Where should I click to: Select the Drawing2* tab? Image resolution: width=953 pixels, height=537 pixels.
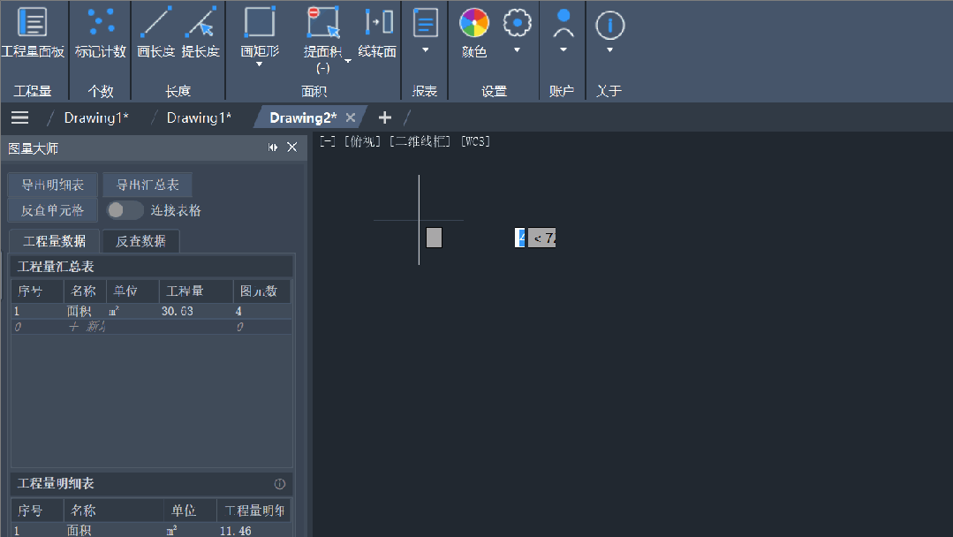[303, 117]
